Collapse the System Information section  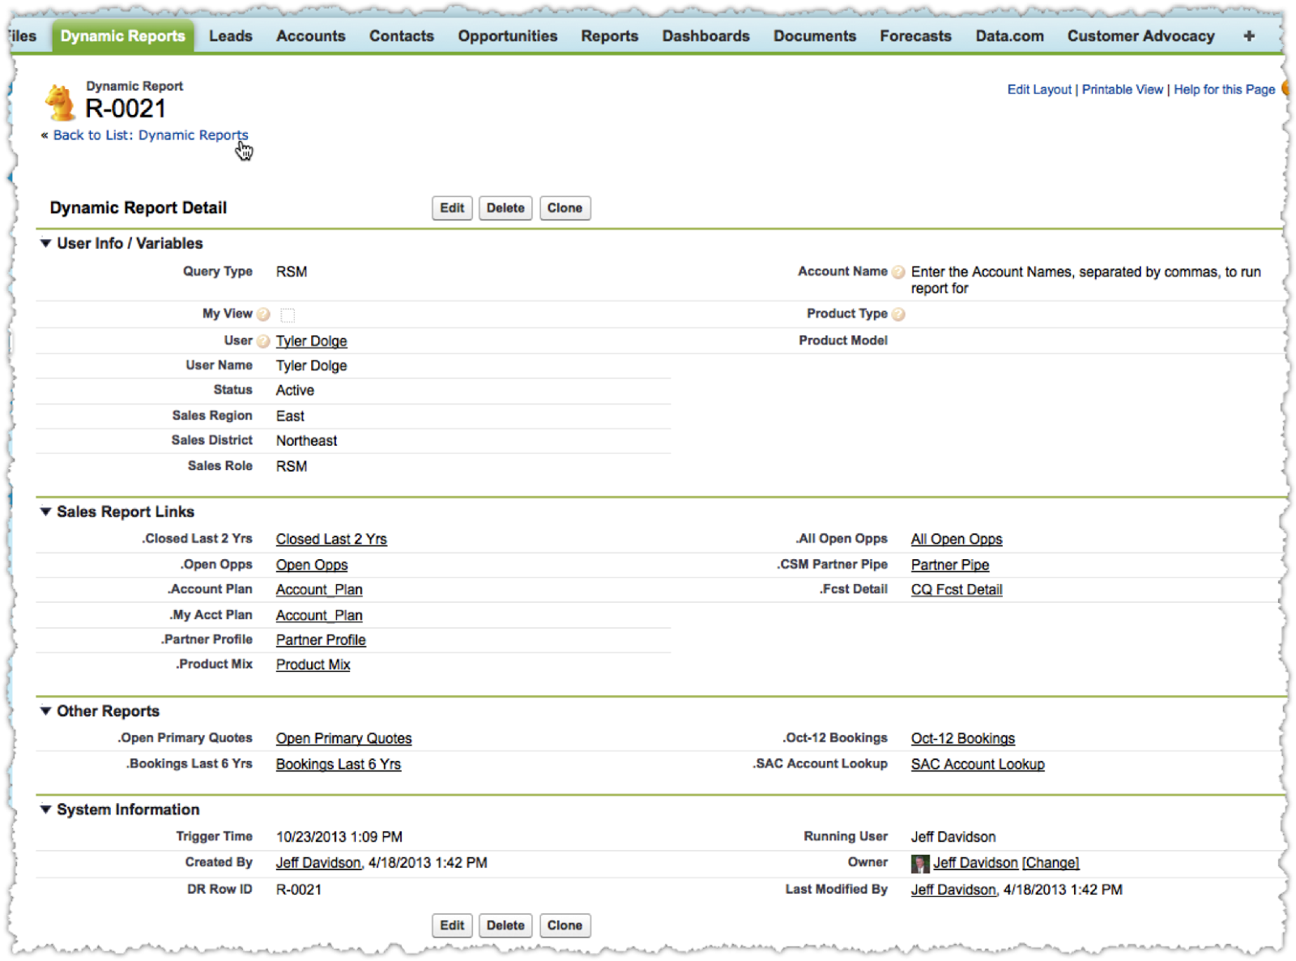[x=46, y=809]
